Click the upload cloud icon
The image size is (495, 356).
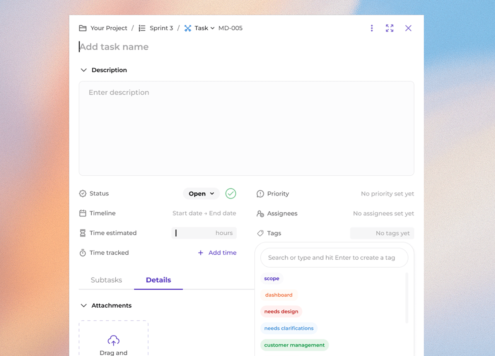coord(113,341)
